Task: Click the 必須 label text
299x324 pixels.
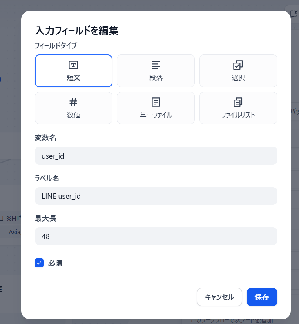Action: coord(55,263)
